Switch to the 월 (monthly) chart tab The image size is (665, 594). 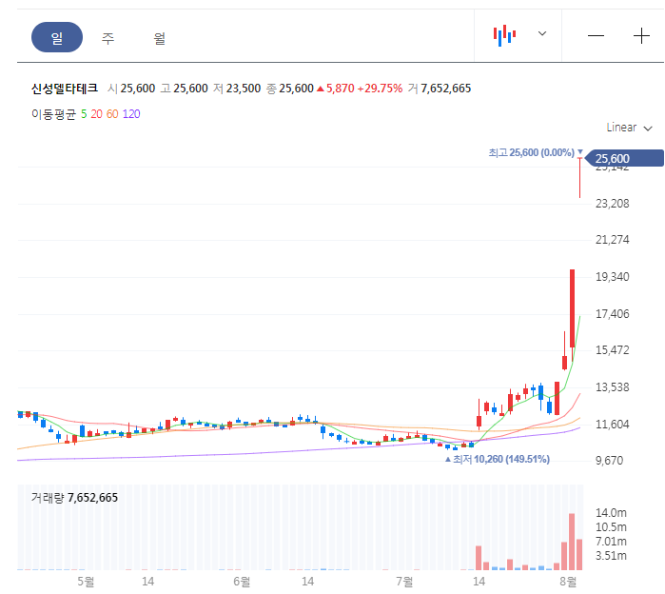159,38
